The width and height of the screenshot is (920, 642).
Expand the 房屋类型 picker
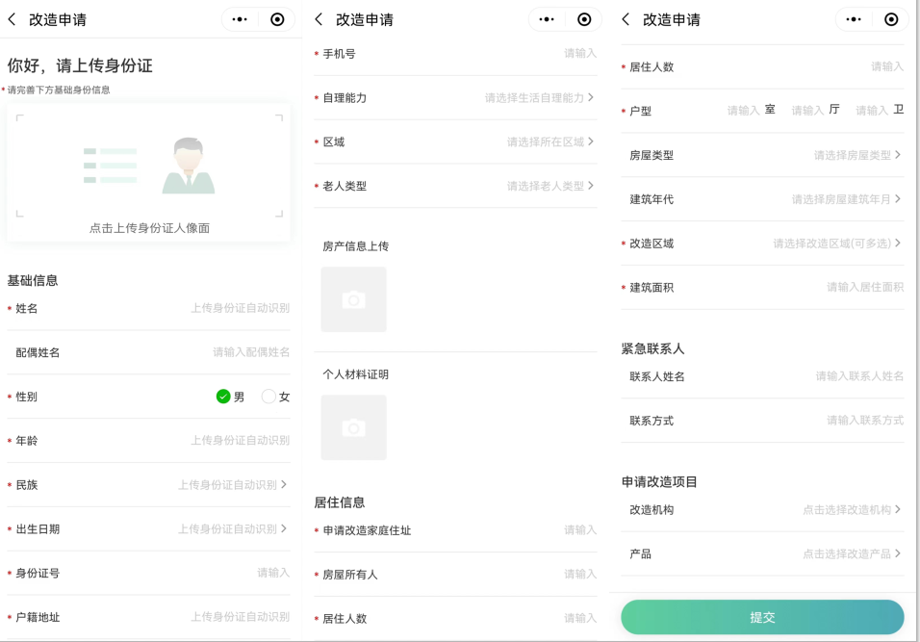point(856,155)
